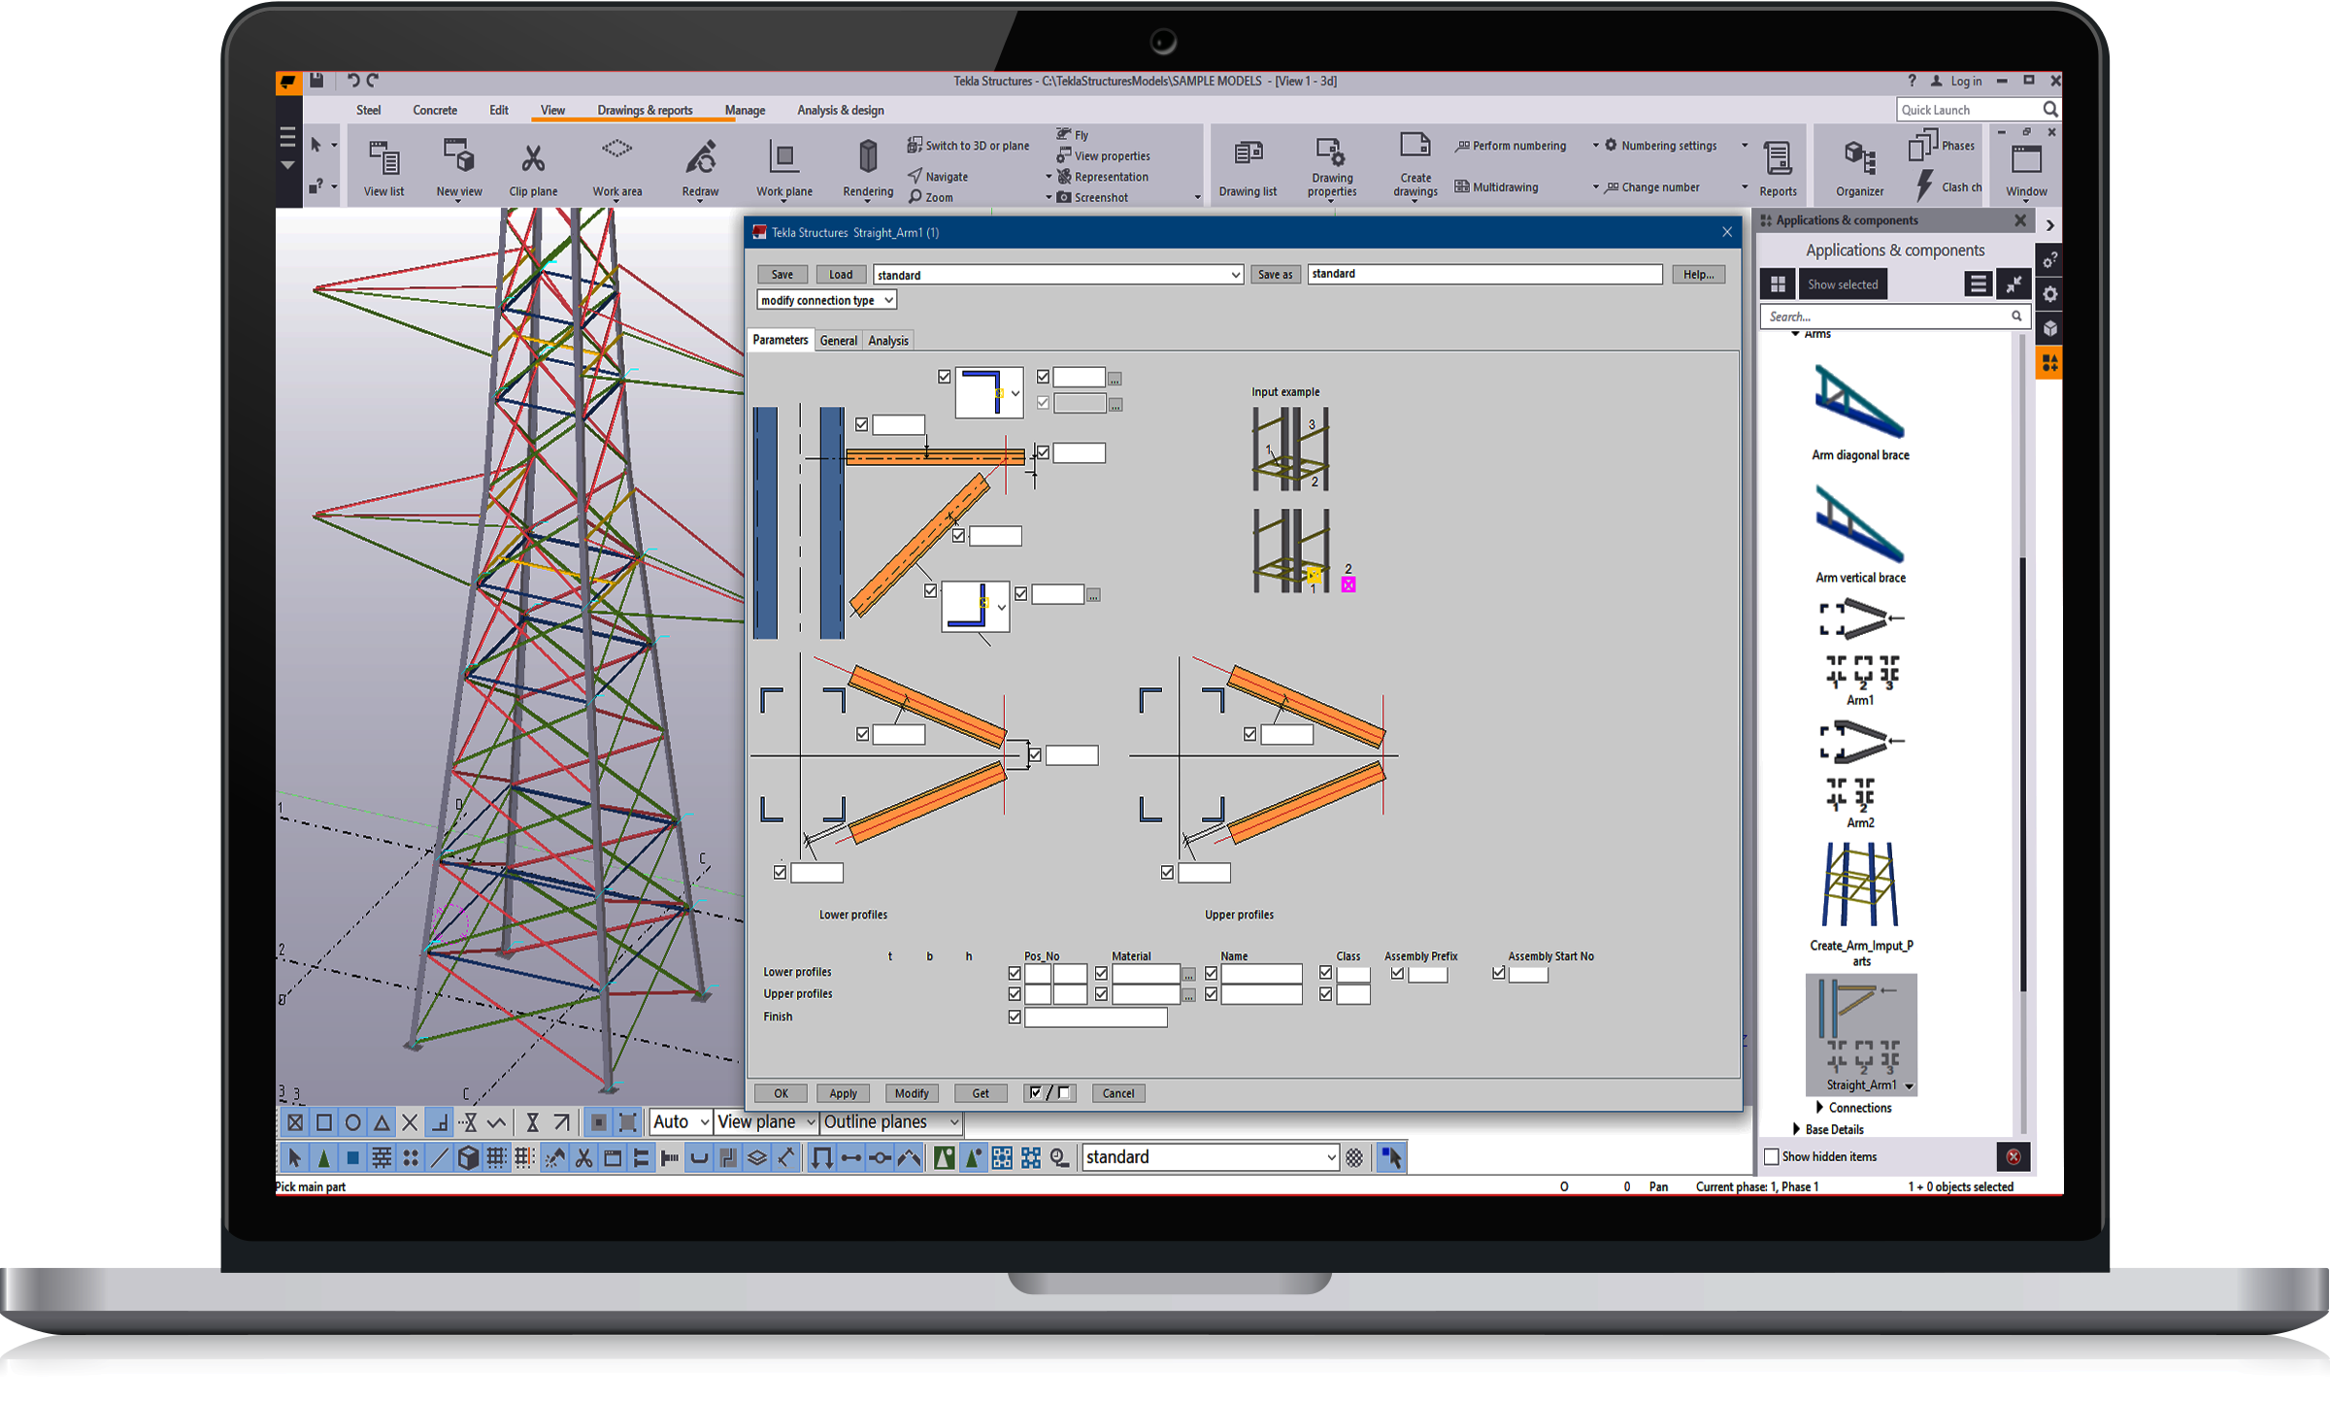
Task: Click the Show selected button
Action: pyautogui.click(x=1842, y=284)
